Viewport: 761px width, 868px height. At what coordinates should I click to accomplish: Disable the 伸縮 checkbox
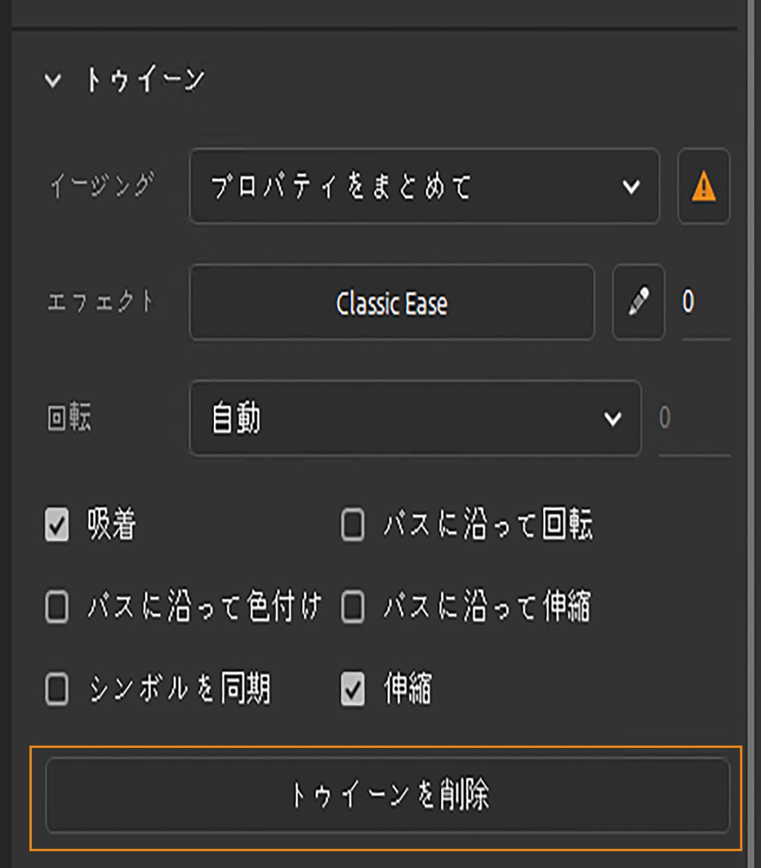(352, 690)
